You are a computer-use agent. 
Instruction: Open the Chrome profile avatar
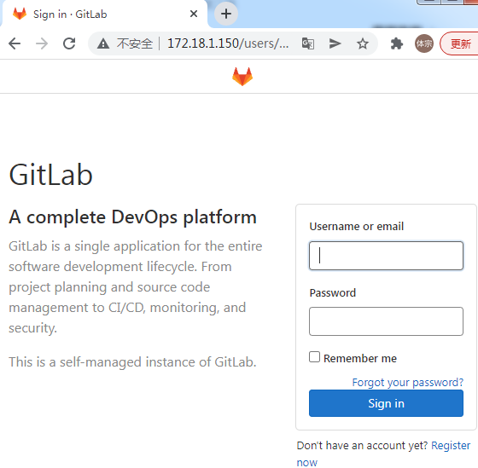(x=423, y=43)
